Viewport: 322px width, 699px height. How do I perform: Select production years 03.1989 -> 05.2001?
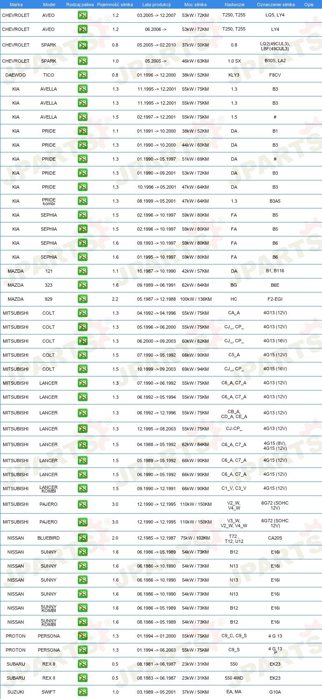coord(156,692)
